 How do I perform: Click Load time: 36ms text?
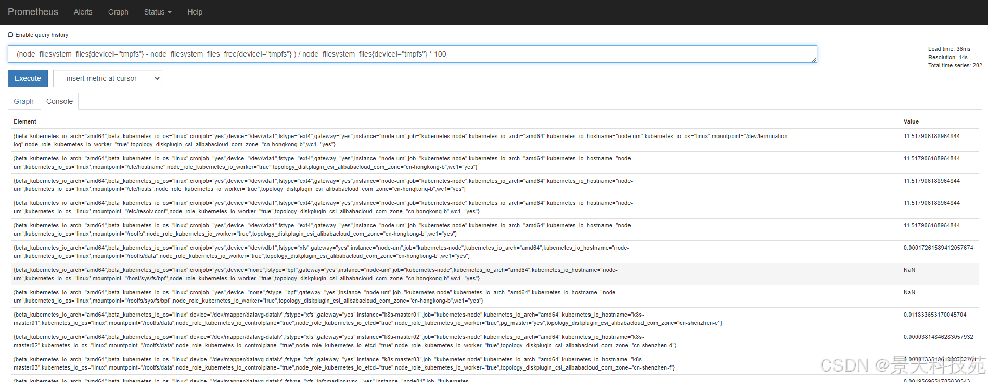click(x=949, y=49)
